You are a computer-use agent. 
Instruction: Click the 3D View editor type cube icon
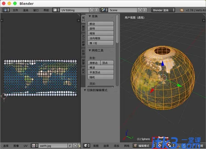[x=87, y=146]
